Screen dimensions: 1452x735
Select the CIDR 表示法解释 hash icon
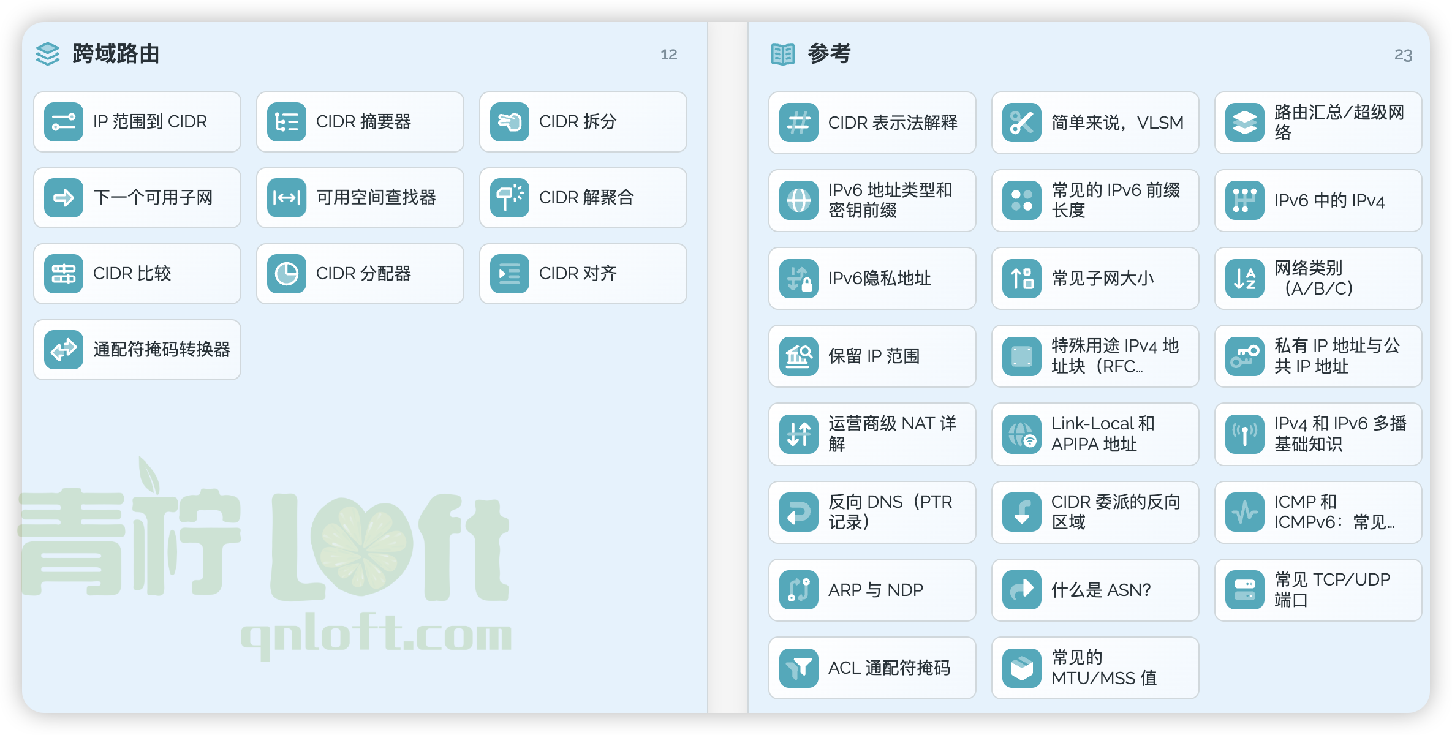point(797,123)
